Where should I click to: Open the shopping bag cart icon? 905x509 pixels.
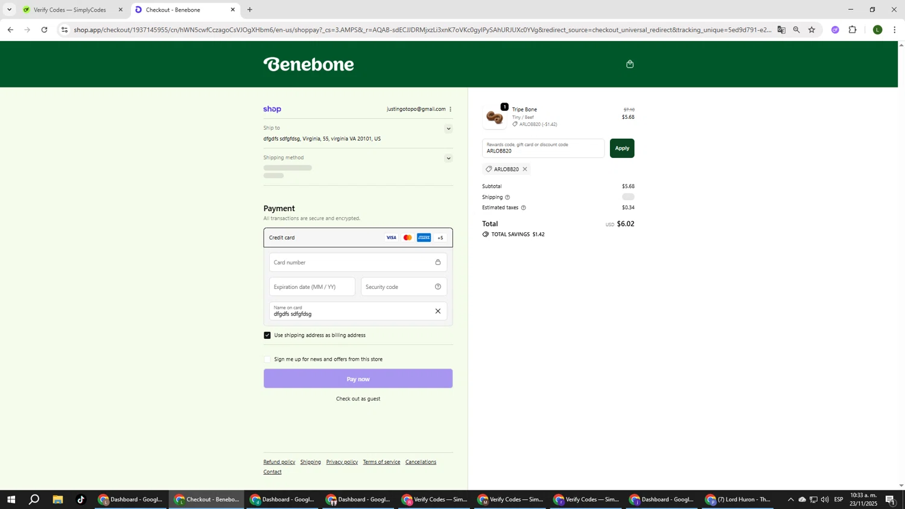630,64
